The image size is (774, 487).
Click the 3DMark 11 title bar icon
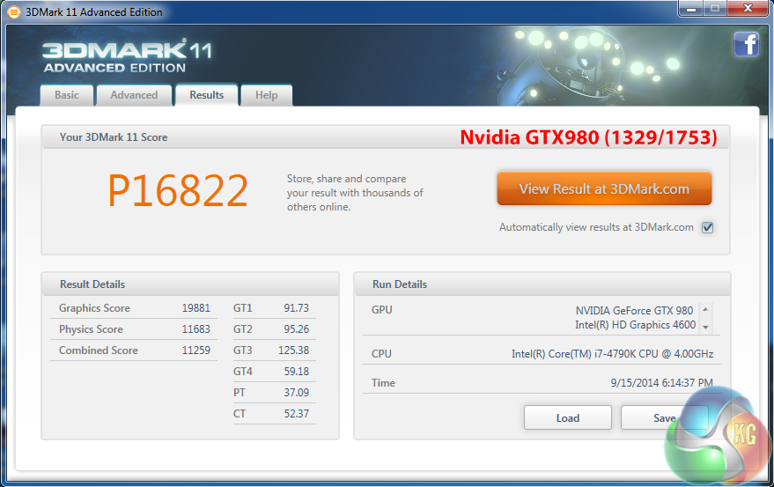click(x=14, y=11)
